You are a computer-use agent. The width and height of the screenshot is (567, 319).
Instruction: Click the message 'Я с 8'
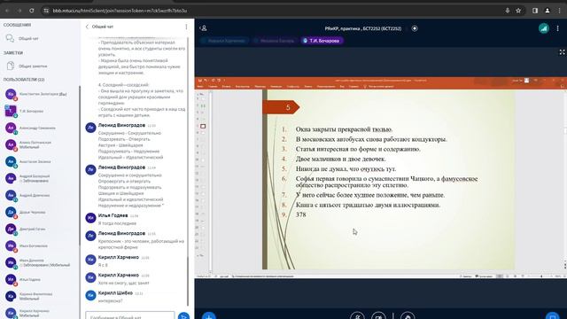click(103, 265)
